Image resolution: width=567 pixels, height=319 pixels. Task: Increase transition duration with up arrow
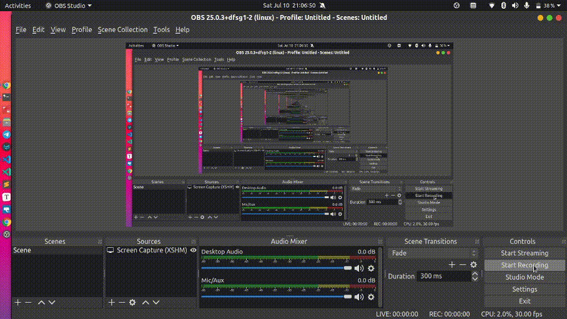pyautogui.click(x=475, y=274)
